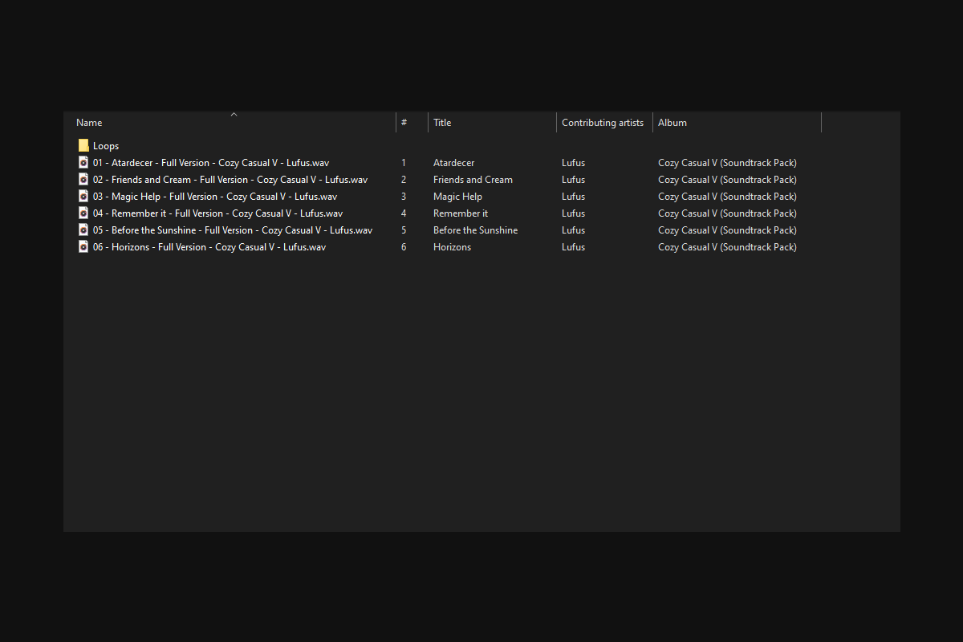
Task: Sort by Contributing artists column header
Action: 604,123
